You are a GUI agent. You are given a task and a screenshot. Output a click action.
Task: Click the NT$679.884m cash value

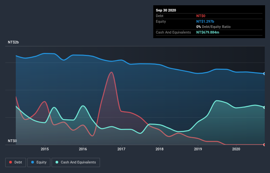coord(208,32)
